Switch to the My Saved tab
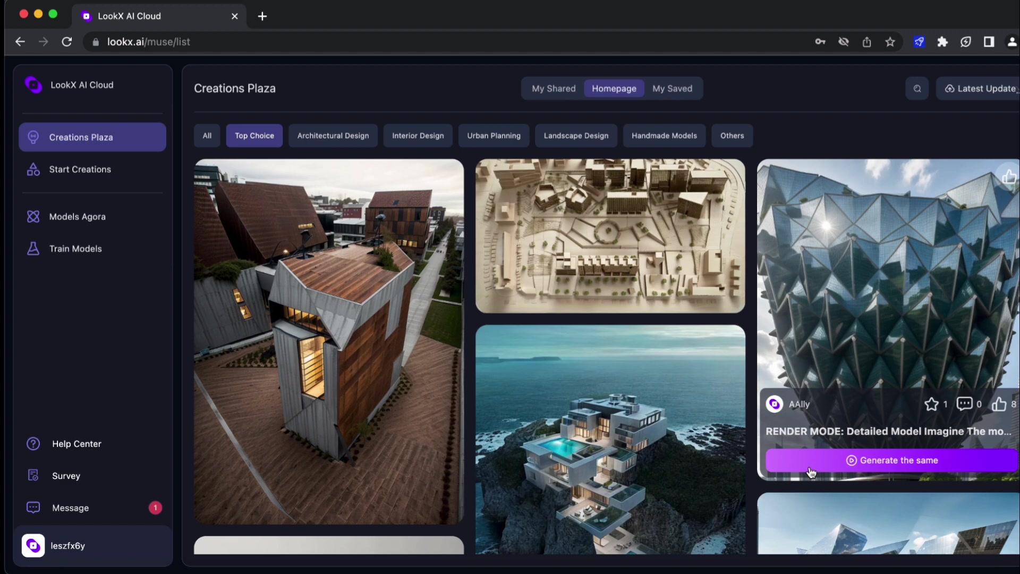The width and height of the screenshot is (1020, 574). click(x=672, y=88)
